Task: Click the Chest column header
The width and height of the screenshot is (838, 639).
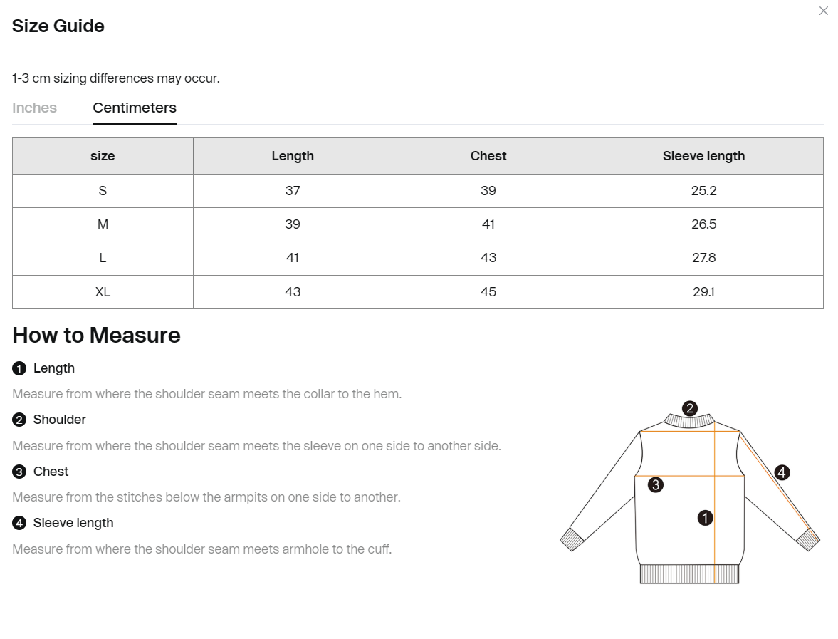Action: pos(488,156)
